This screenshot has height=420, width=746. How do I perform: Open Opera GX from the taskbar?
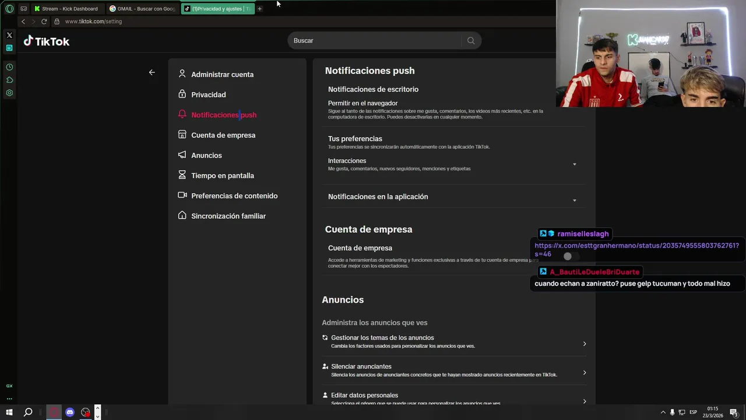[54, 412]
